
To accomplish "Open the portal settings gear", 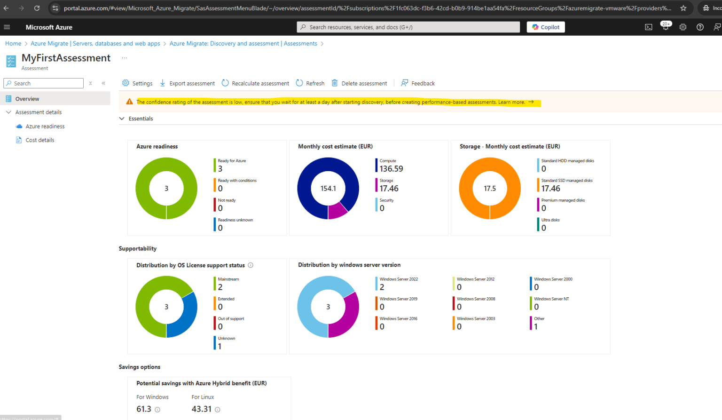I will (683, 27).
